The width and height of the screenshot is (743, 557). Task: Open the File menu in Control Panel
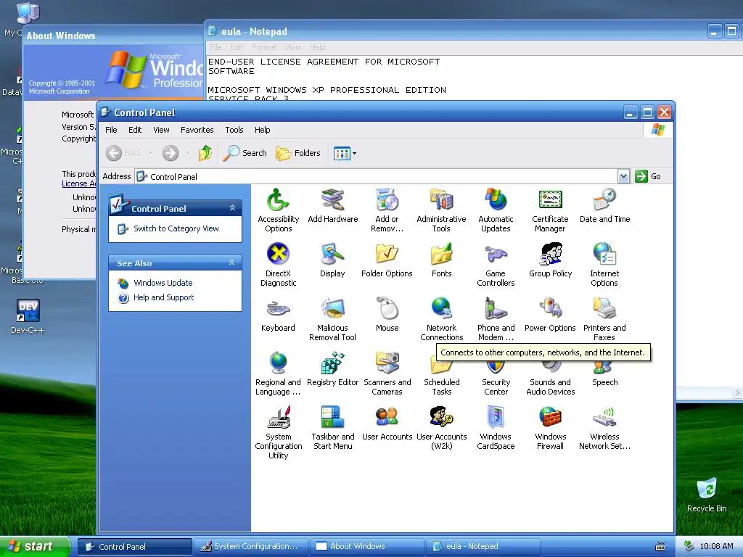(x=111, y=130)
